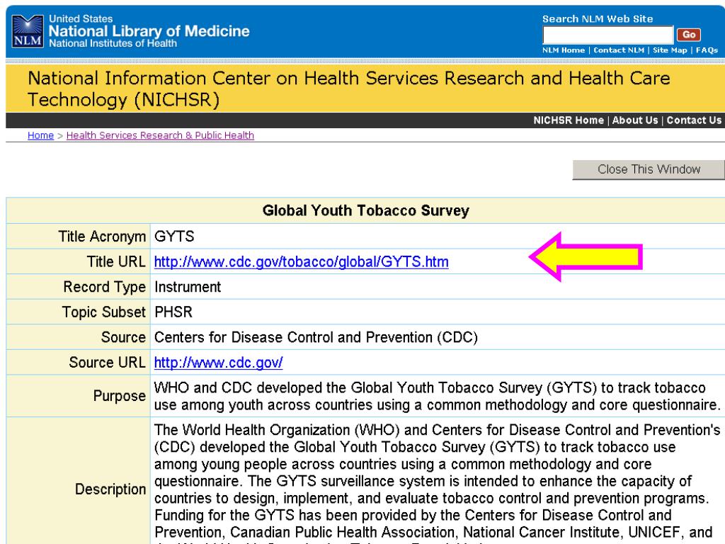Image resolution: width=725 pixels, height=544 pixels.
Task: Click the Search NLM Web Site label
Action: [x=598, y=19]
